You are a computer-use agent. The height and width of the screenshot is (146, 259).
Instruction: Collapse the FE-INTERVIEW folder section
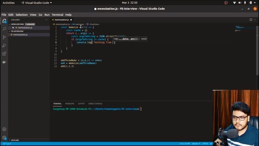(x=17, y=31)
